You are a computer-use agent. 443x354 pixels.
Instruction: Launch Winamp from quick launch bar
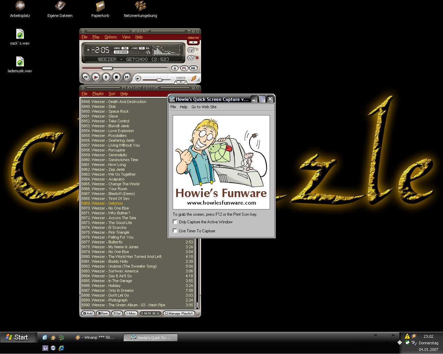pyautogui.click(x=53, y=338)
